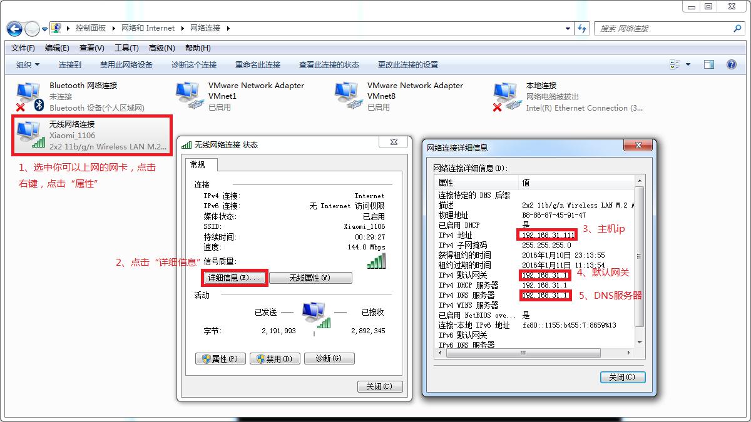The width and height of the screenshot is (751, 422).
Task: Open the 编辑(E) menu
Action: coord(57,48)
